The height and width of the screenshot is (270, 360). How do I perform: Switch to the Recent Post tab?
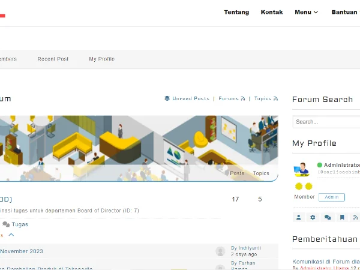tap(53, 59)
